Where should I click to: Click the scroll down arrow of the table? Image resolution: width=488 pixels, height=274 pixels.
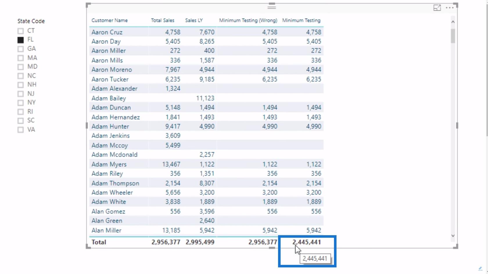tap(453, 236)
